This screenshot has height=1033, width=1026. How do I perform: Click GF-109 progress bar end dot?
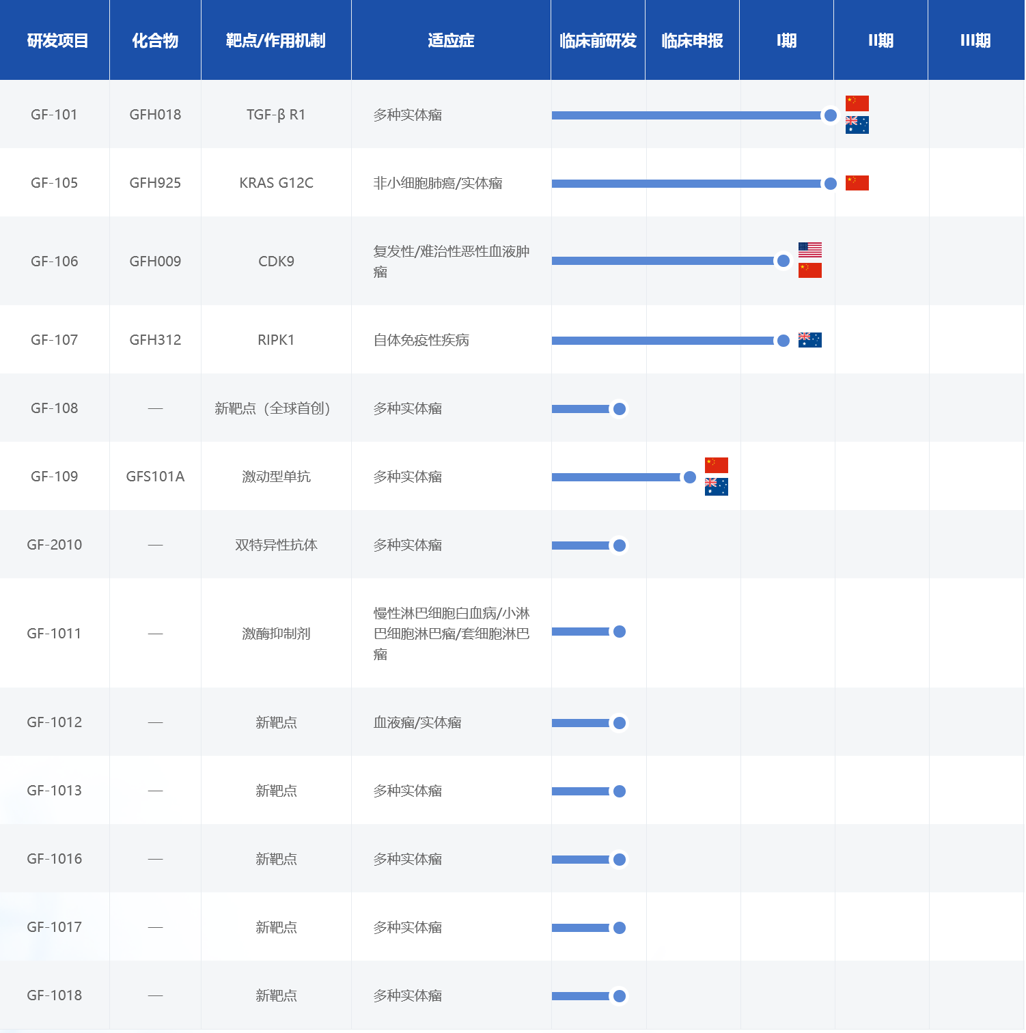689,477
